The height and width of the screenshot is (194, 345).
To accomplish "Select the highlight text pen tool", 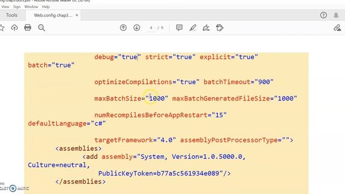I will click(x=193, y=27).
